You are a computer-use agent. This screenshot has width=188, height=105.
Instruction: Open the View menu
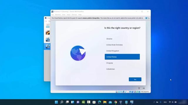[64, 15]
